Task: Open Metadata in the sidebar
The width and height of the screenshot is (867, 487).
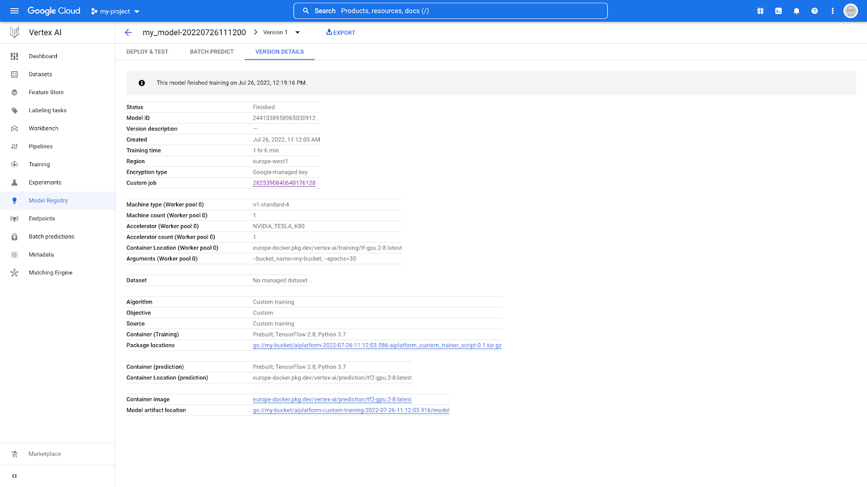Action: pos(41,255)
